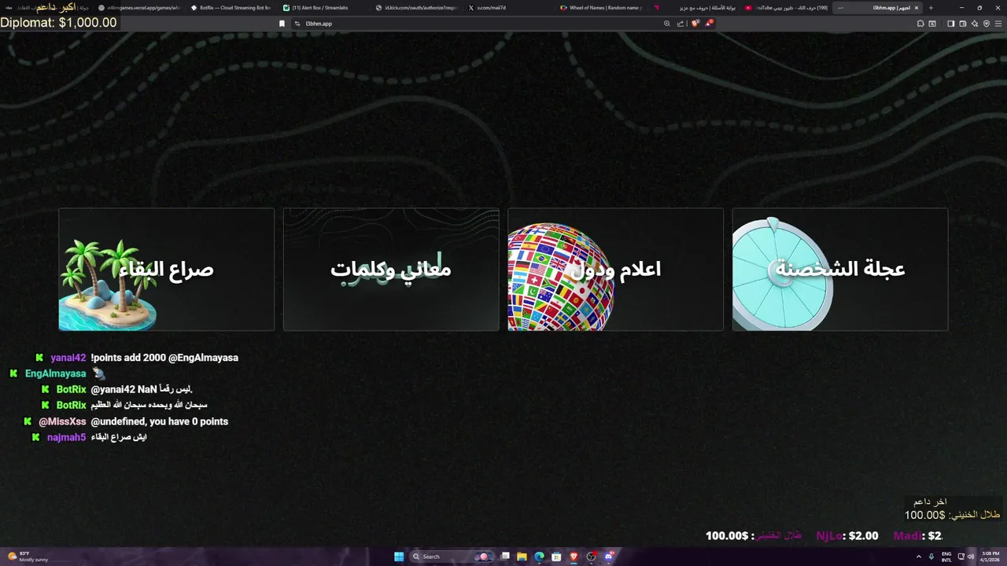Toggle the browser sidebar icon
1007x566 pixels.
click(950, 24)
